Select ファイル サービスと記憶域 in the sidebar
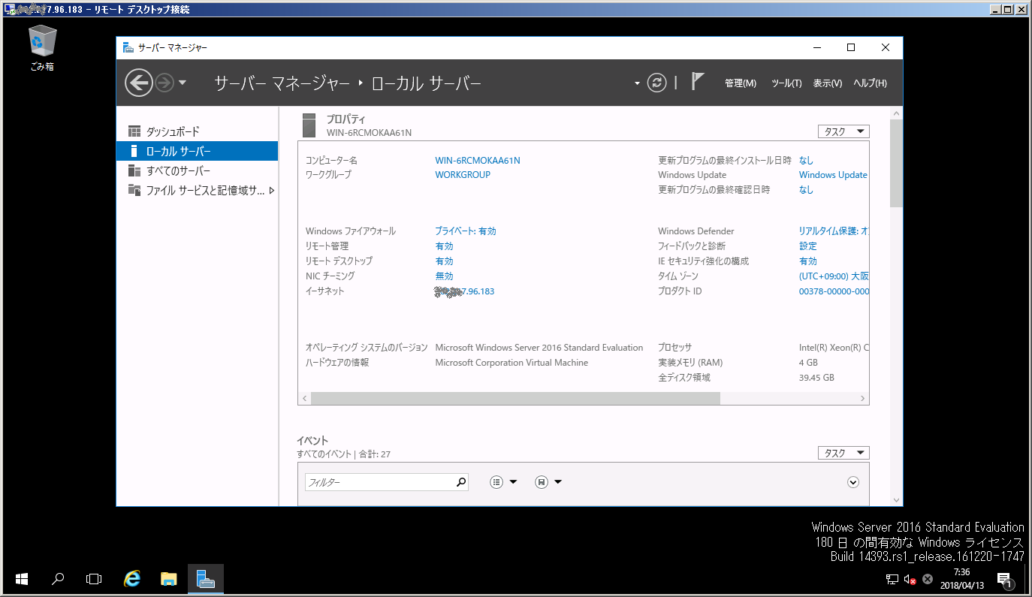The width and height of the screenshot is (1032, 597). (197, 190)
